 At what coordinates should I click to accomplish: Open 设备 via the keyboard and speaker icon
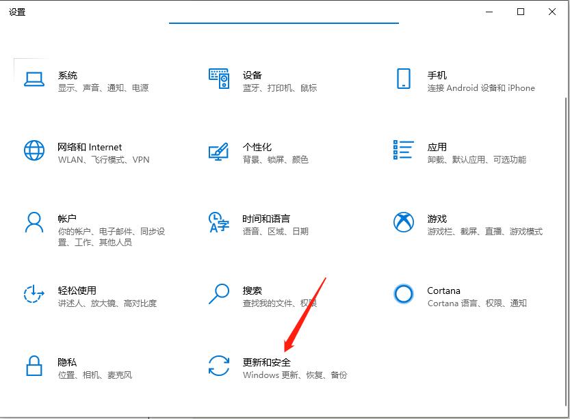click(x=219, y=79)
